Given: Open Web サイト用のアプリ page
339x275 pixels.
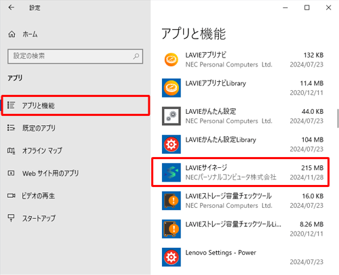Looking at the screenshot, I should [x=75, y=173].
